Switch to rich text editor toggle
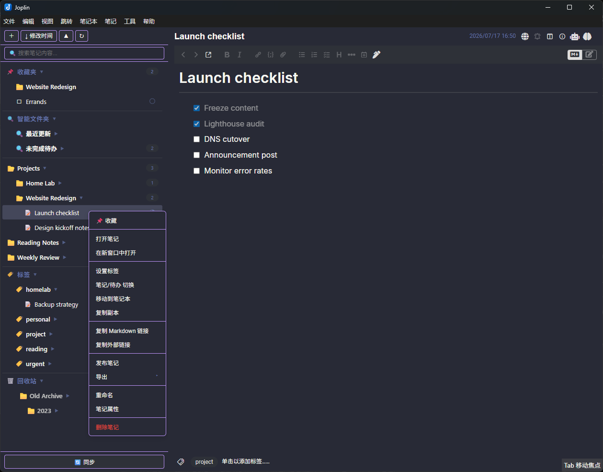 click(x=590, y=55)
